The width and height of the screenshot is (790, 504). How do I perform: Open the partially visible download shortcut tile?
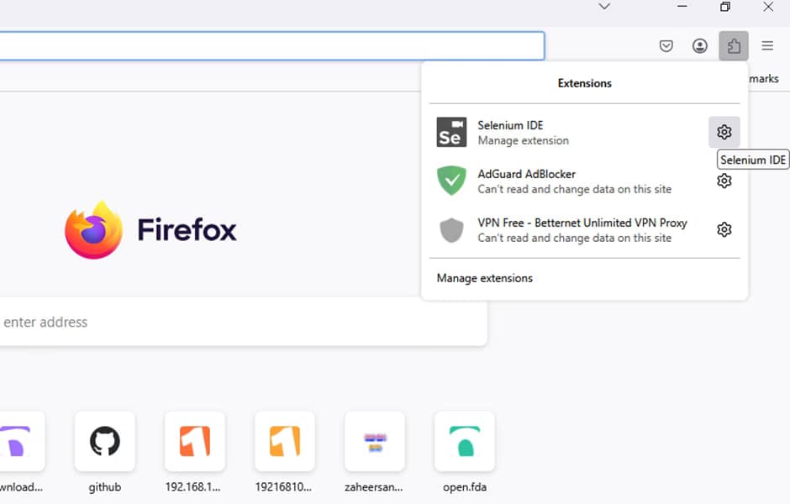coord(22,442)
